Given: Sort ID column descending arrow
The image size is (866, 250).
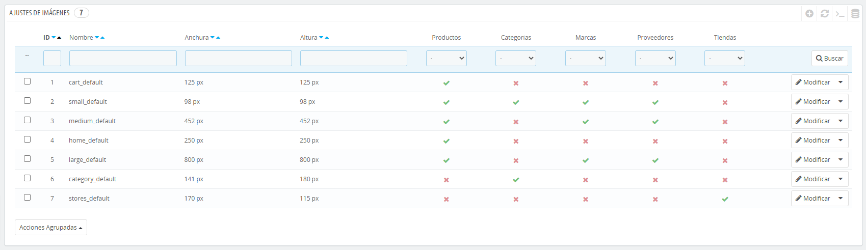Looking at the screenshot, I should (54, 38).
